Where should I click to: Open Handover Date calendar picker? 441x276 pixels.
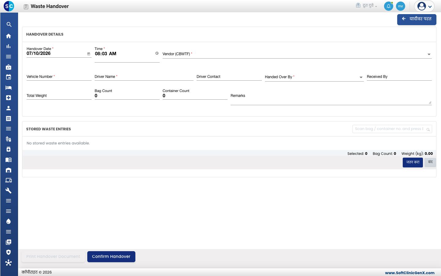pyautogui.click(x=89, y=54)
